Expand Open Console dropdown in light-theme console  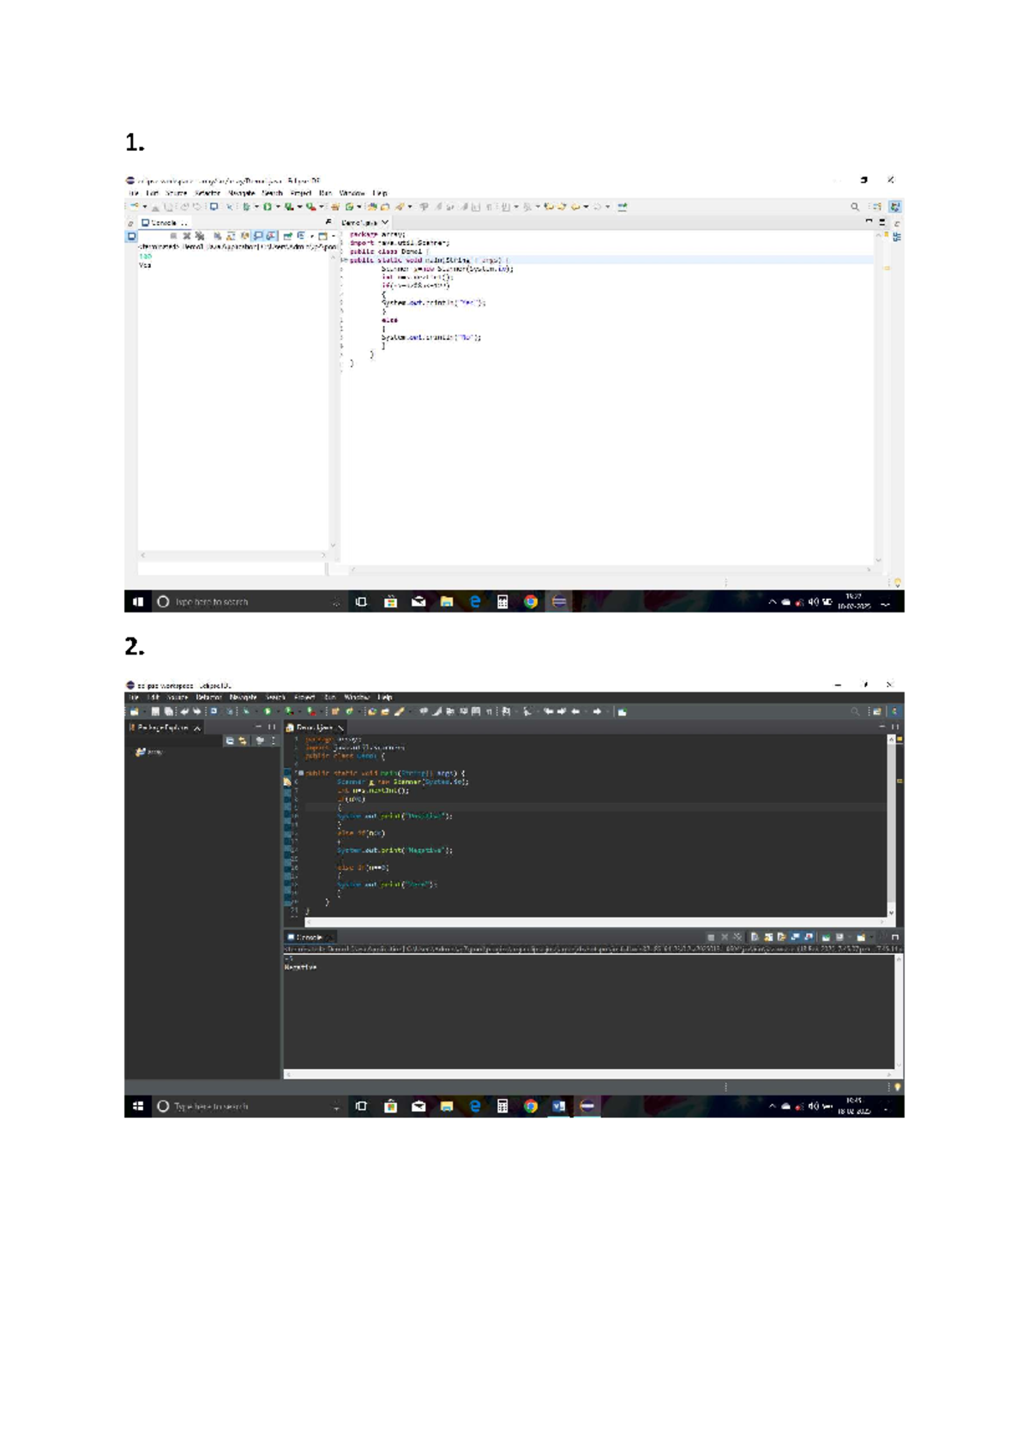click(333, 236)
